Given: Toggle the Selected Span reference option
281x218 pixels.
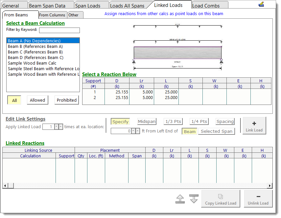Looking at the screenshot, I should 217,131.
